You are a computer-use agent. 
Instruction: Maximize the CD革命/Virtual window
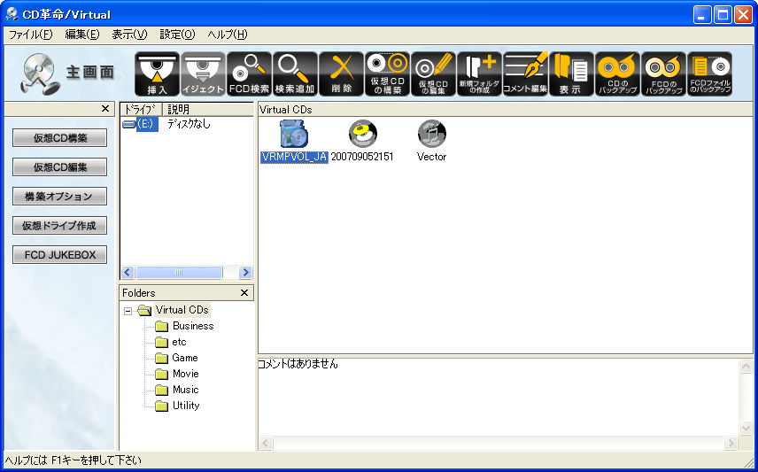(723, 15)
